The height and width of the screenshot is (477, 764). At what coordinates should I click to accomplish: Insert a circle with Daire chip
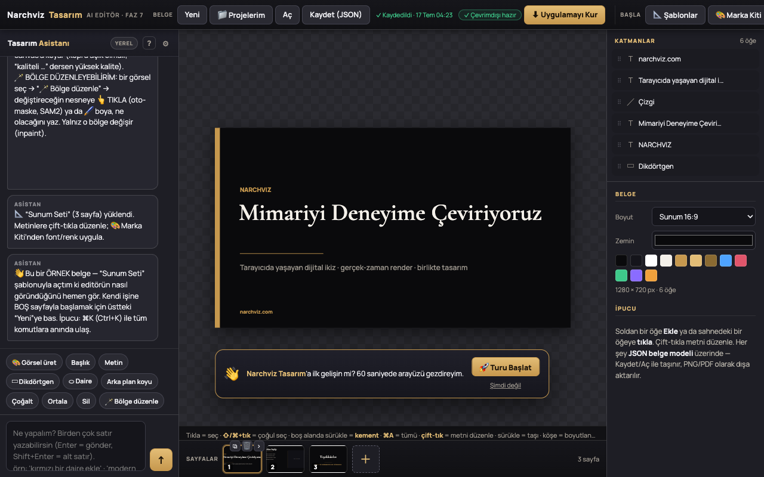80,382
